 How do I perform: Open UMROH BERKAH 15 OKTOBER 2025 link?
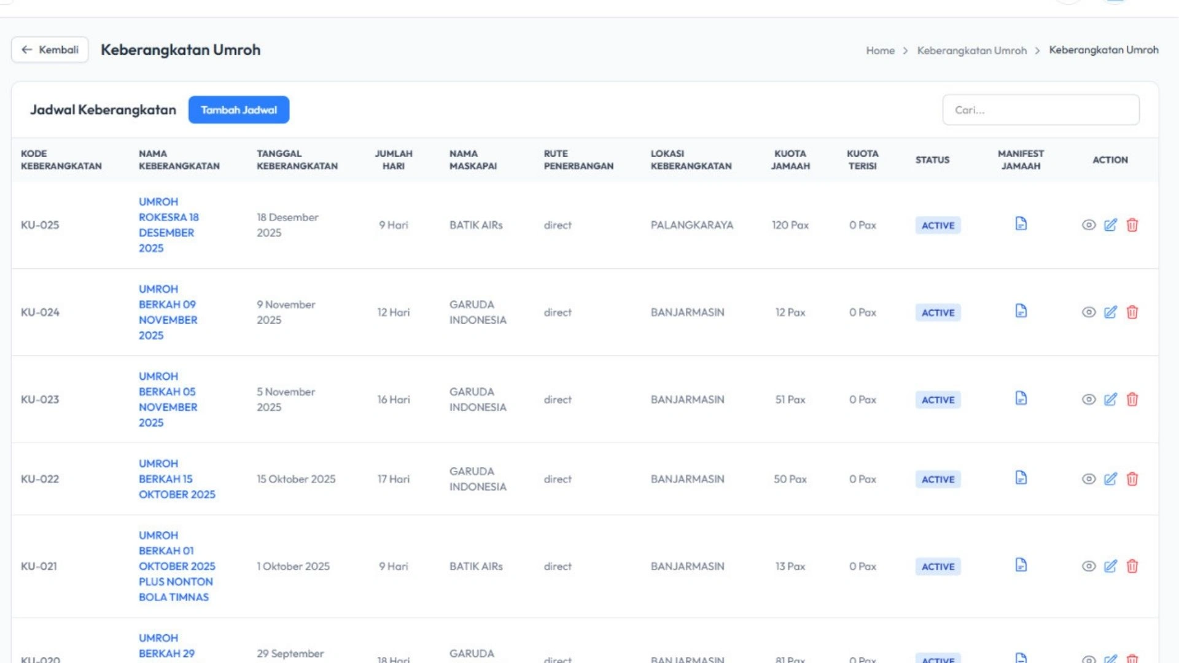pos(176,479)
